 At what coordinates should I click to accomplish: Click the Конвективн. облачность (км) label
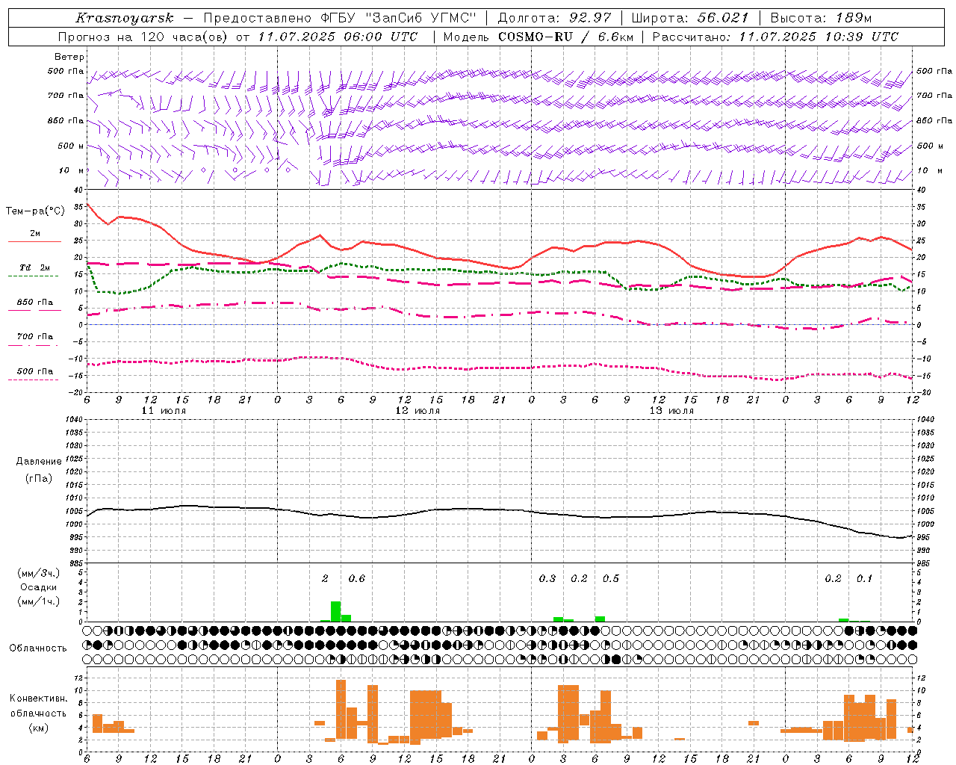(x=38, y=713)
